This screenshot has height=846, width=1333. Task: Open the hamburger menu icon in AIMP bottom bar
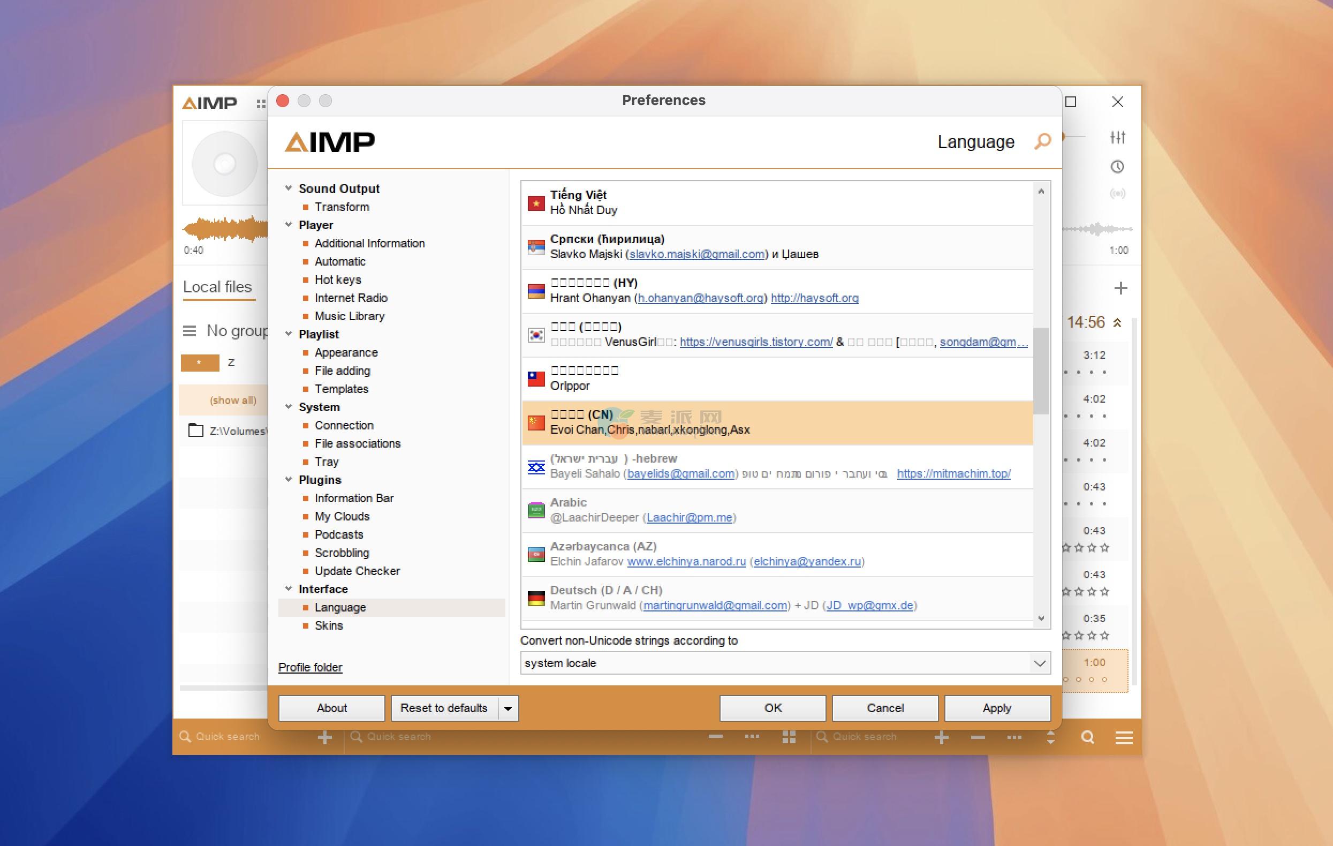pos(1124,737)
